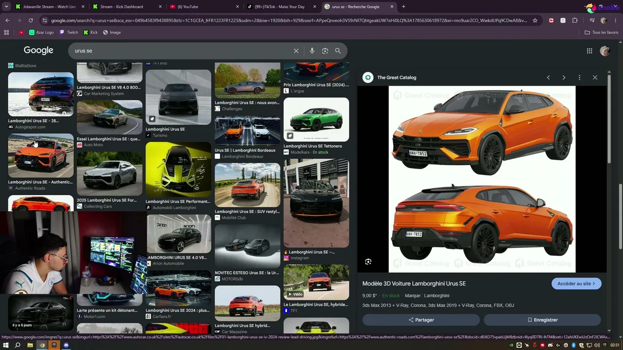Open Windows taskbar search
Screen dimensions: 623x350
tap(18, 345)
